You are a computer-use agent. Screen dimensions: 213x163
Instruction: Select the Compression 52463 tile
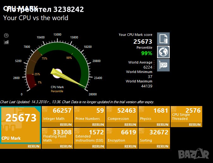pos(122,114)
